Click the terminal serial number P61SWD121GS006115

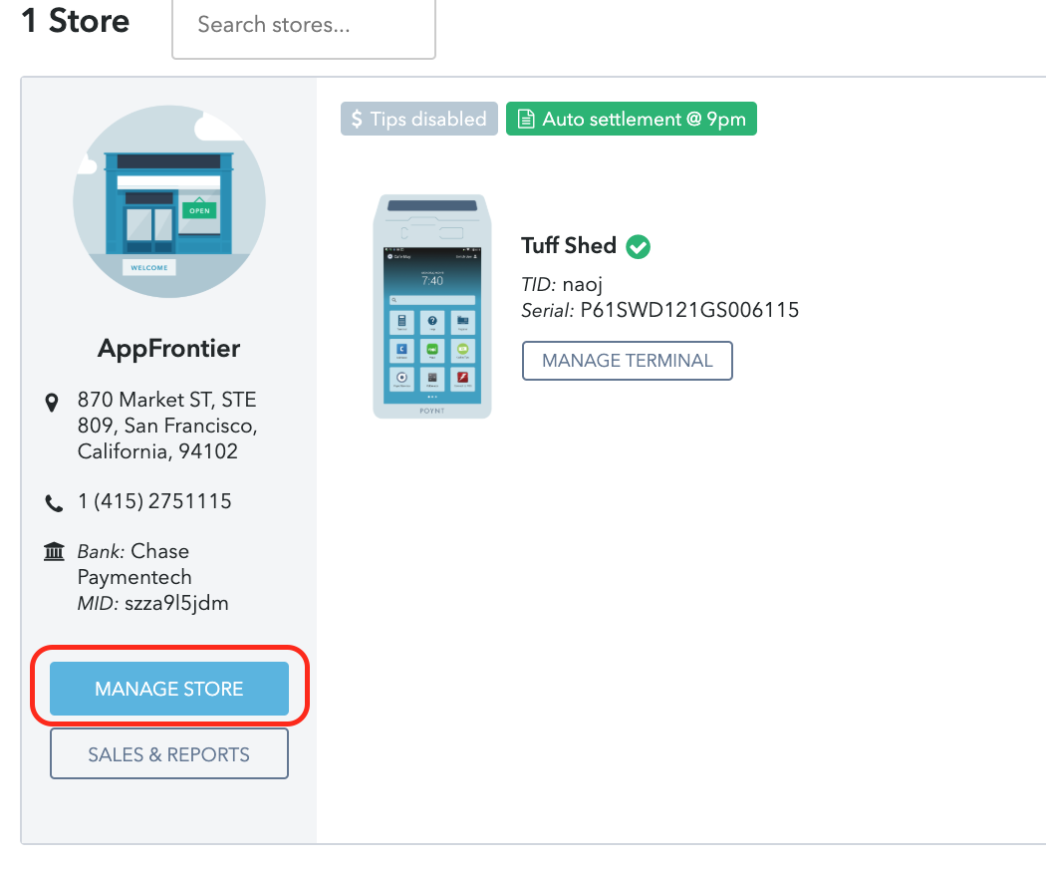[x=689, y=310]
